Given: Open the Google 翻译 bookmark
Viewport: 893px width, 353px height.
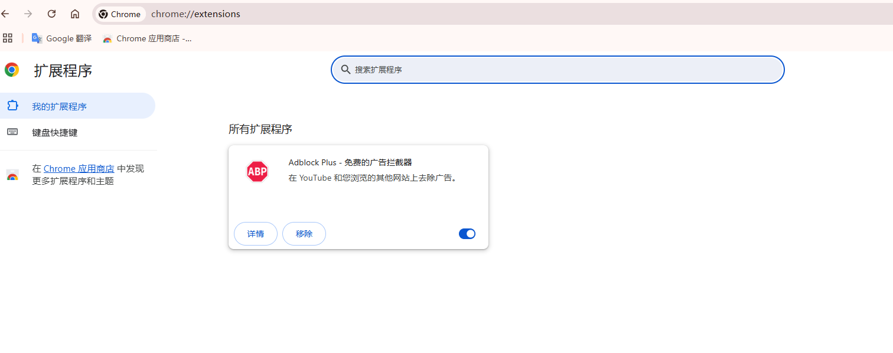Looking at the screenshot, I should click(62, 38).
